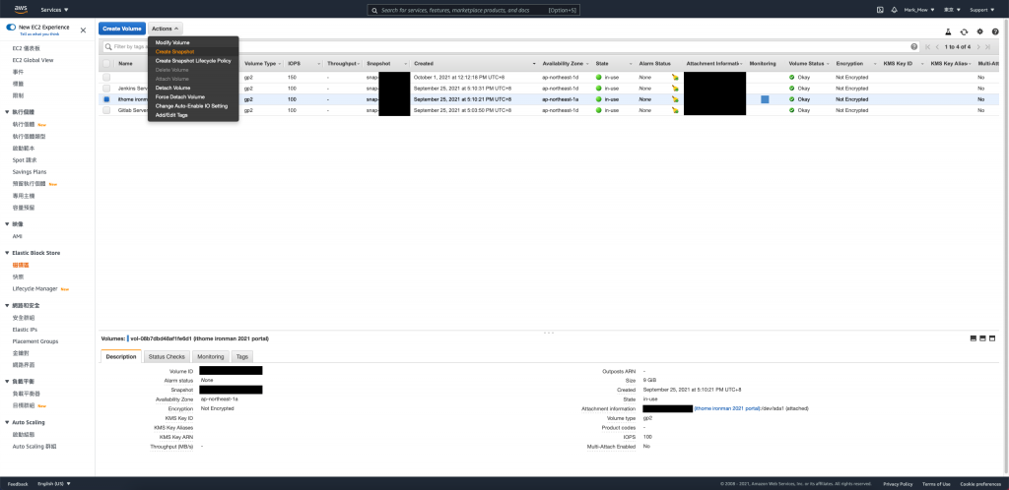Image resolution: width=1009 pixels, height=490 pixels.
Task: Choose Create Snapshot Lifecycle Policy
Action: click(x=193, y=60)
